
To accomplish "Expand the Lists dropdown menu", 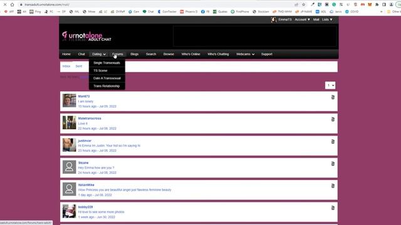I will pyautogui.click(x=327, y=19).
